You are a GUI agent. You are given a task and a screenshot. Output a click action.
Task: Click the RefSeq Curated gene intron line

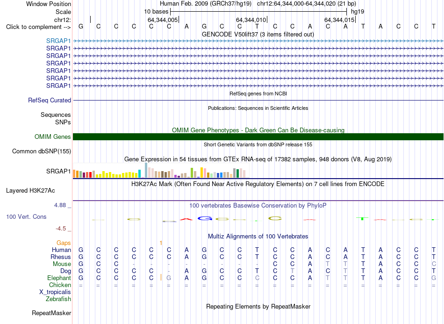258,100
